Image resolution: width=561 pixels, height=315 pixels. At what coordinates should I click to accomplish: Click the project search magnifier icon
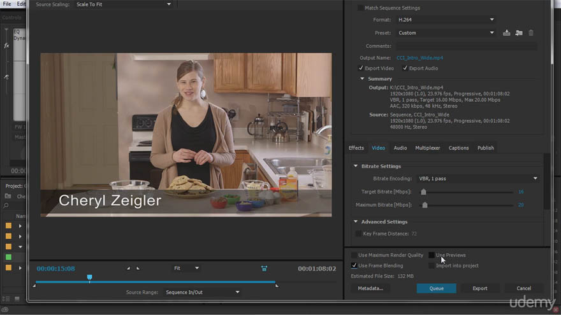point(6,206)
